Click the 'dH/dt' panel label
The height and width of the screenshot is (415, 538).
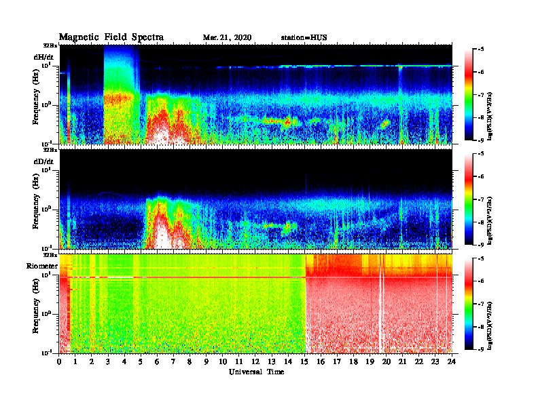point(43,56)
